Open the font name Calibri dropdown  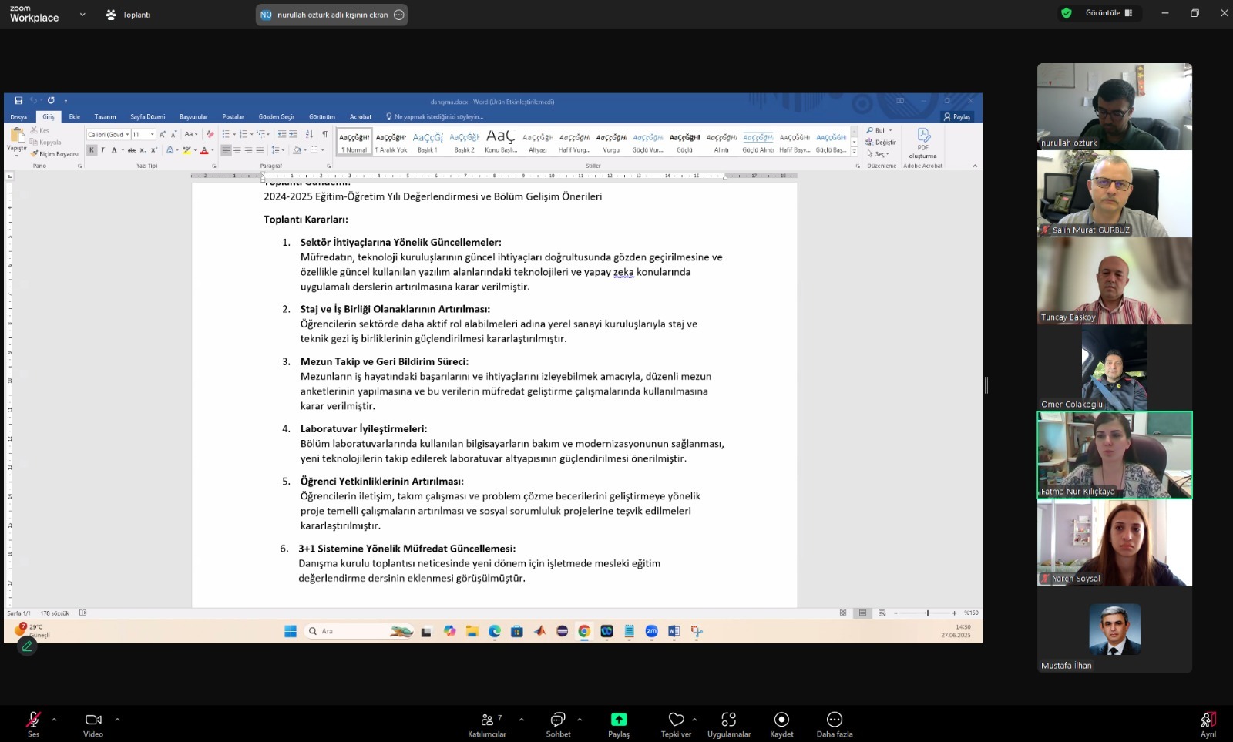[128, 135]
